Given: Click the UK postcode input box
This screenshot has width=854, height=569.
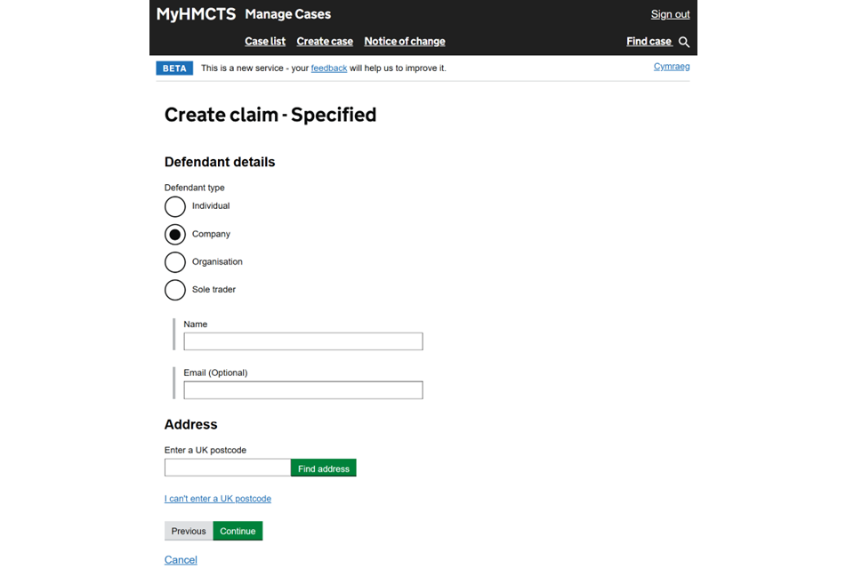Looking at the screenshot, I should (228, 468).
